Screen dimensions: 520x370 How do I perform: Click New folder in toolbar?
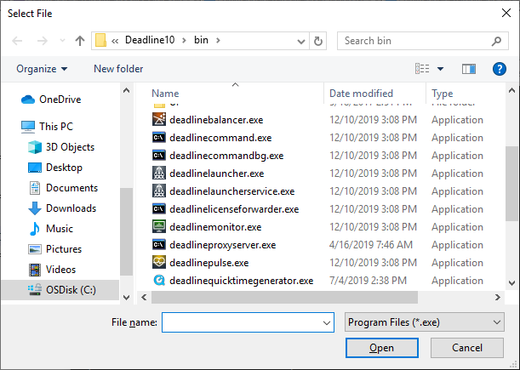pyautogui.click(x=118, y=69)
